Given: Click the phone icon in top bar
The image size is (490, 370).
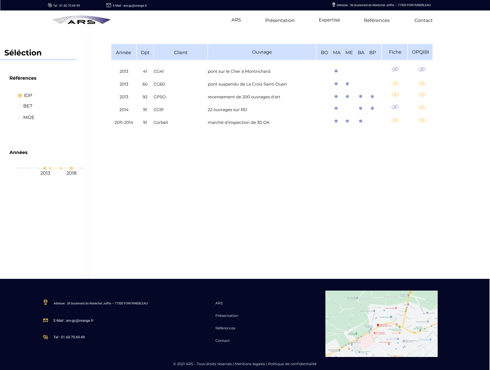Looking at the screenshot, I should pyautogui.click(x=50, y=5).
